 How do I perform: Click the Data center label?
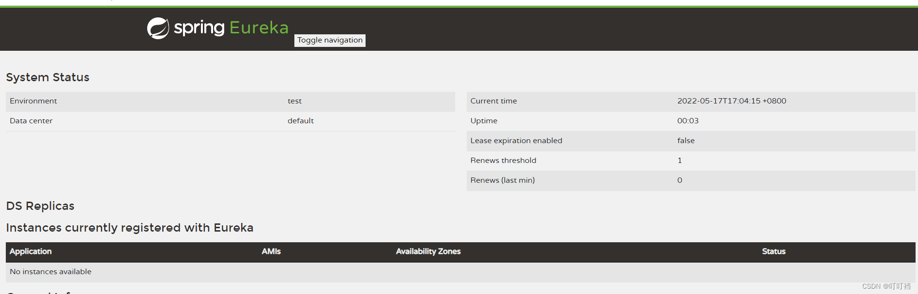click(x=31, y=121)
